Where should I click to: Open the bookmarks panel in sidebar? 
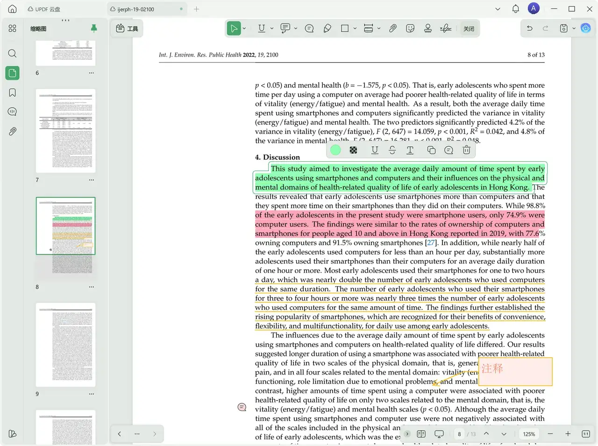coord(13,93)
